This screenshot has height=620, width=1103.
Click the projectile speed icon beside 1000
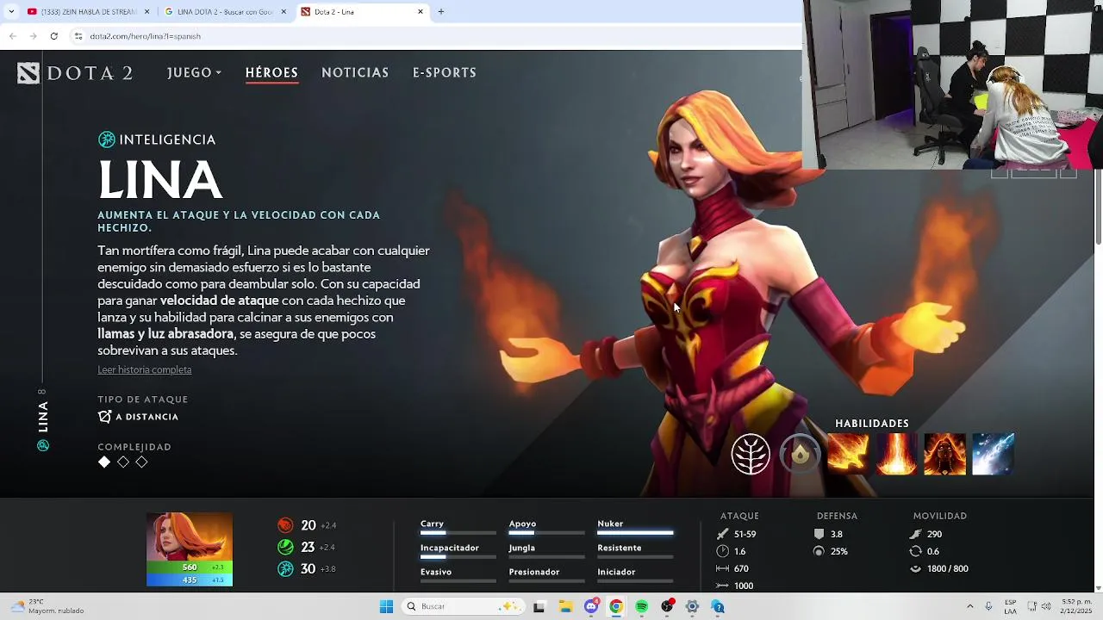pyautogui.click(x=722, y=586)
